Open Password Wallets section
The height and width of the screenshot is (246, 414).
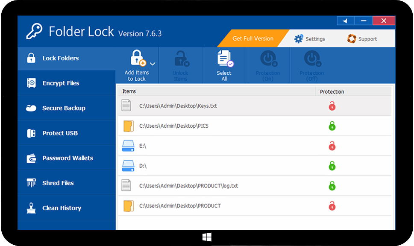pos(67,158)
